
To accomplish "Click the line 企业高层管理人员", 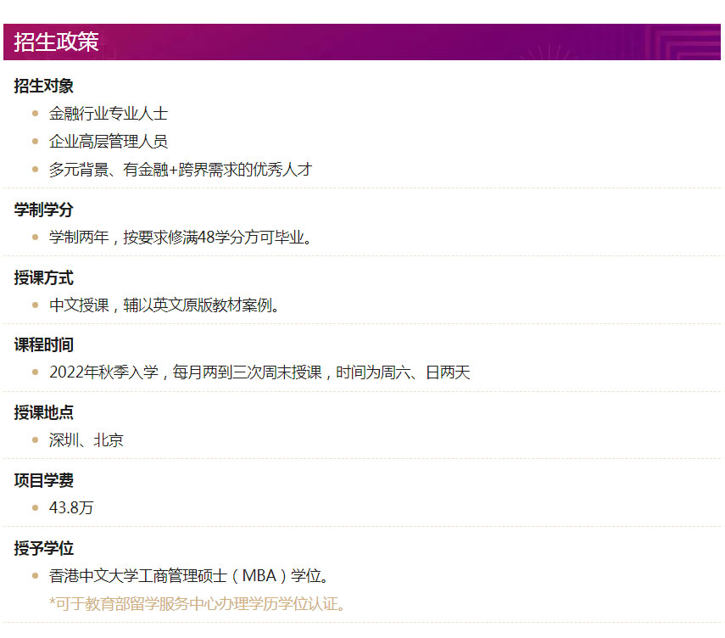I will click(109, 141).
